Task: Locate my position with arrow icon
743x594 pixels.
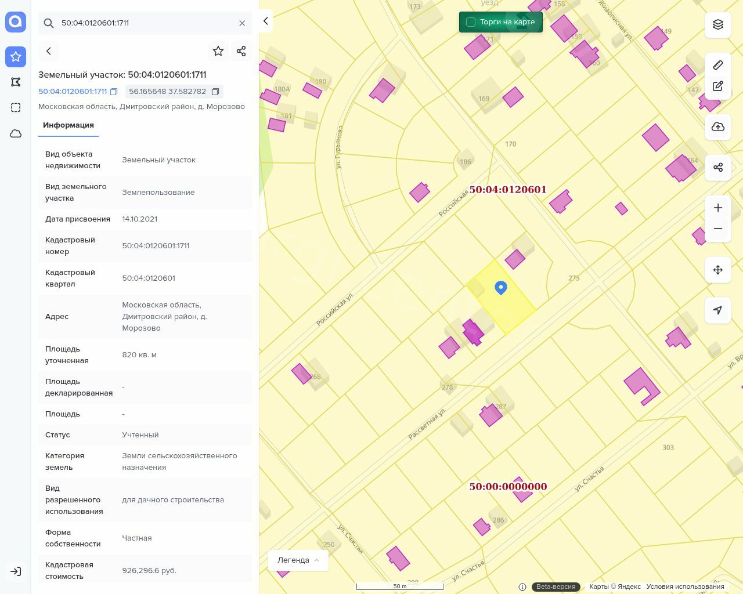Action: (x=718, y=310)
